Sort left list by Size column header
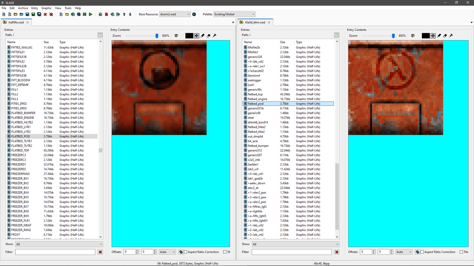The width and height of the screenshot is (474, 266). (50, 42)
